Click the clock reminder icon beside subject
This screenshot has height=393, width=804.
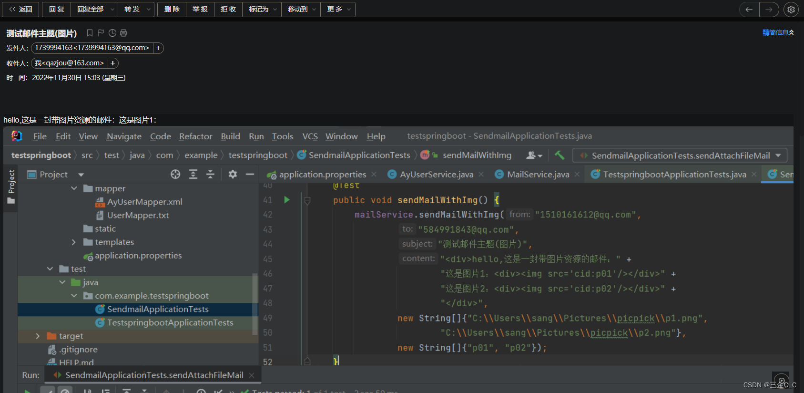click(x=112, y=33)
